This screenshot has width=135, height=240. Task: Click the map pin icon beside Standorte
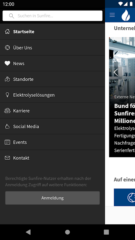pos(7,79)
